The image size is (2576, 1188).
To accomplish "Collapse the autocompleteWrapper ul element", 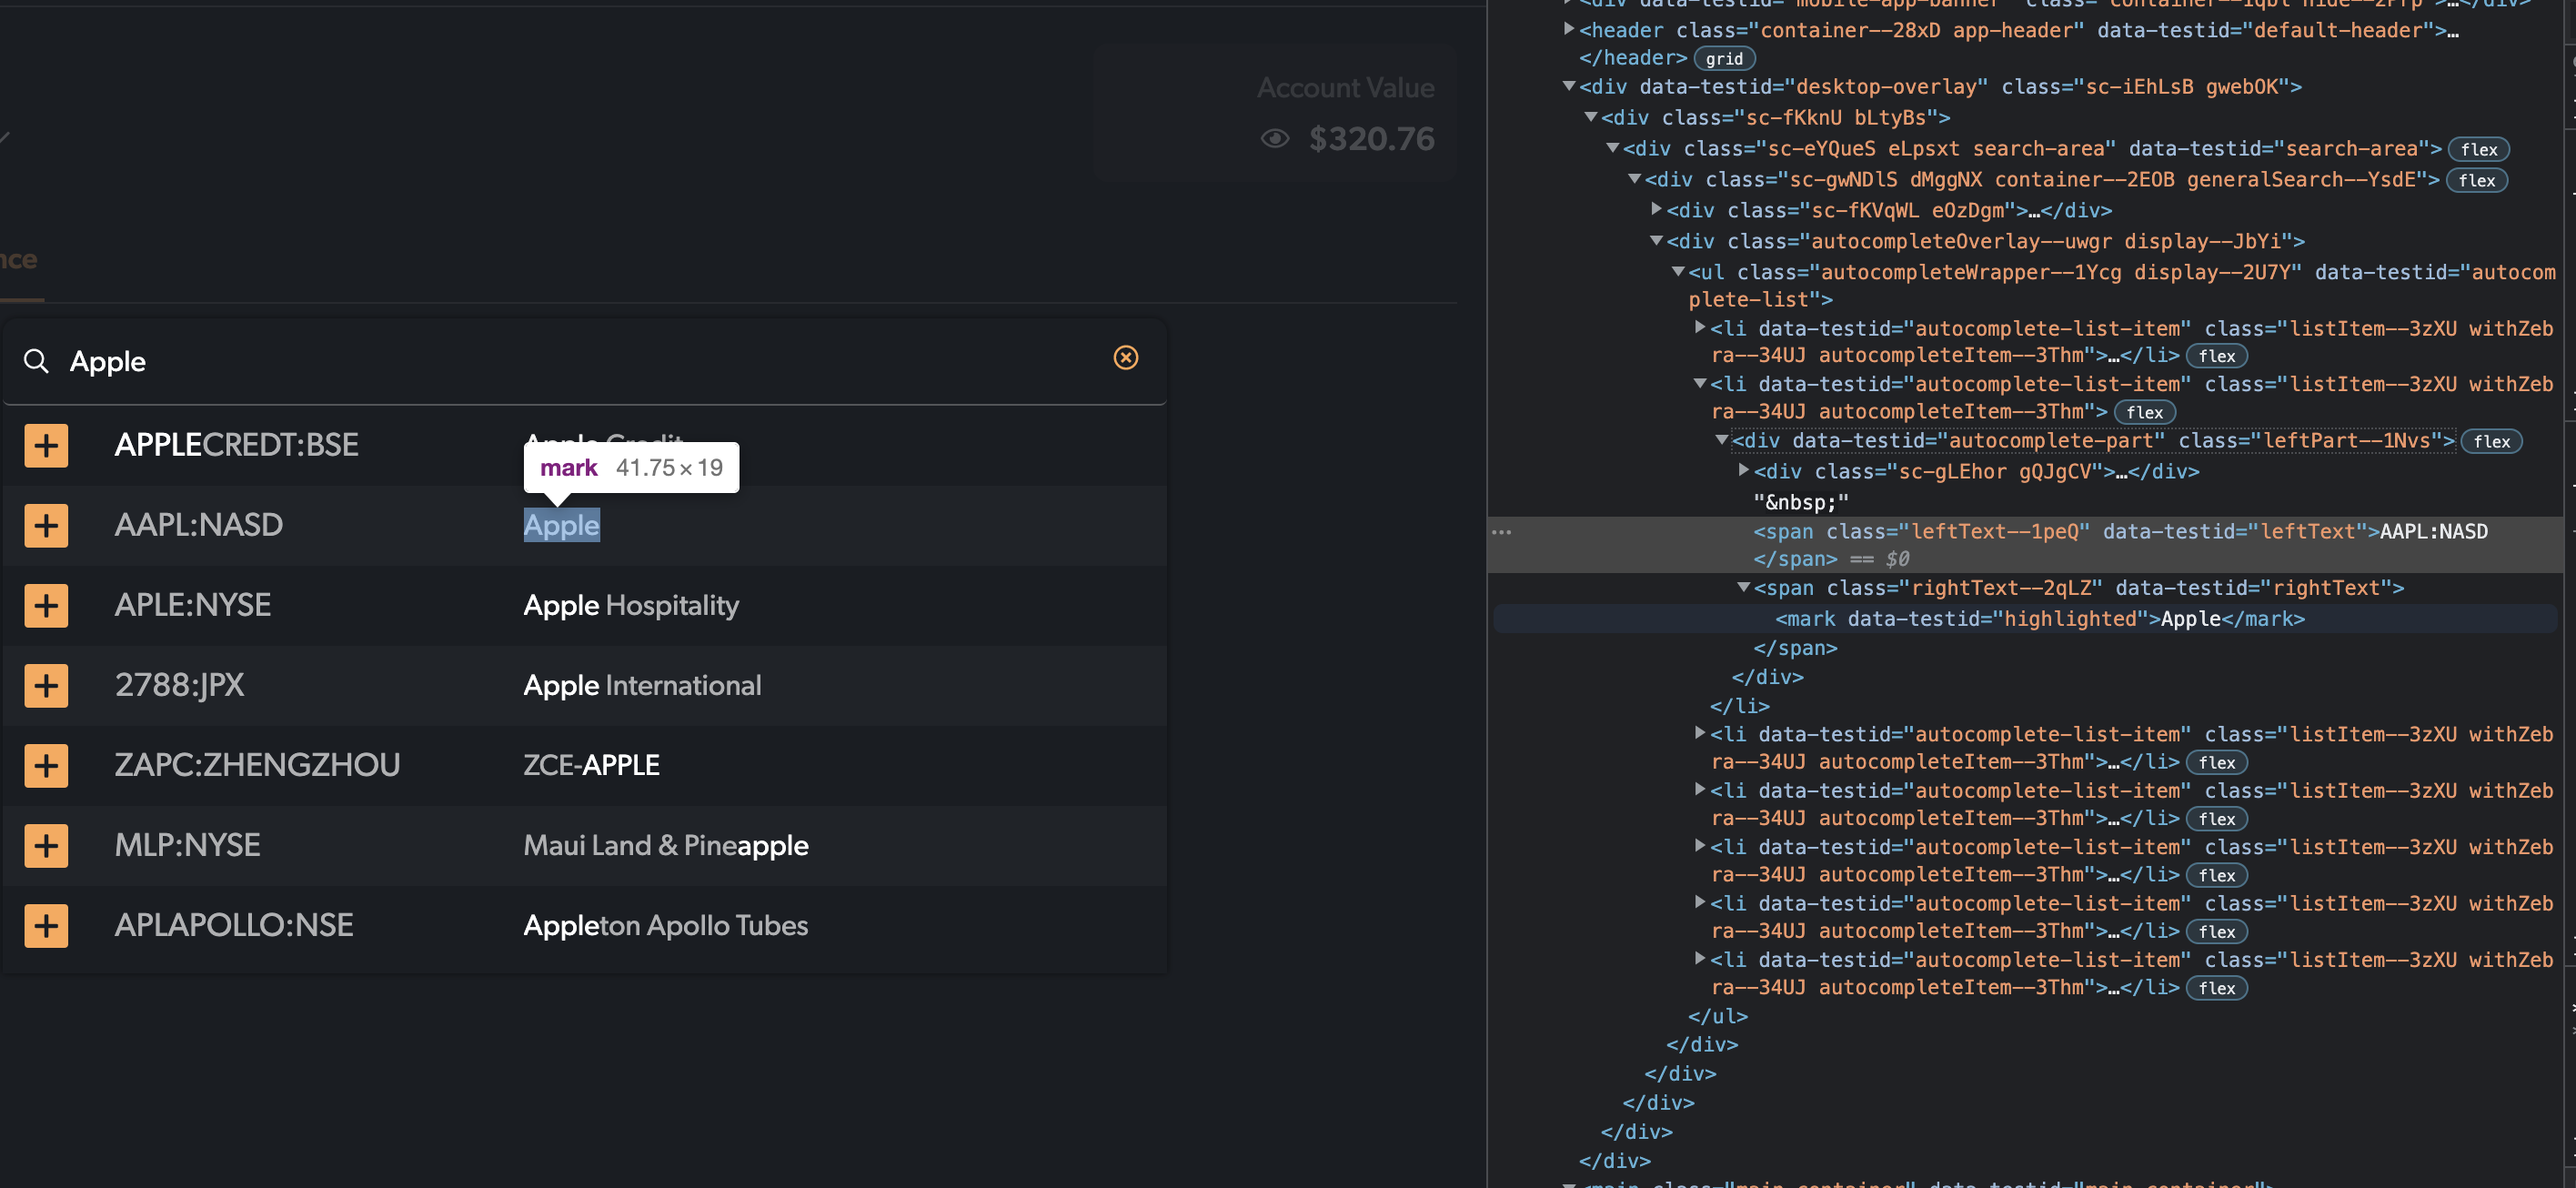I will click(1678, 271).
